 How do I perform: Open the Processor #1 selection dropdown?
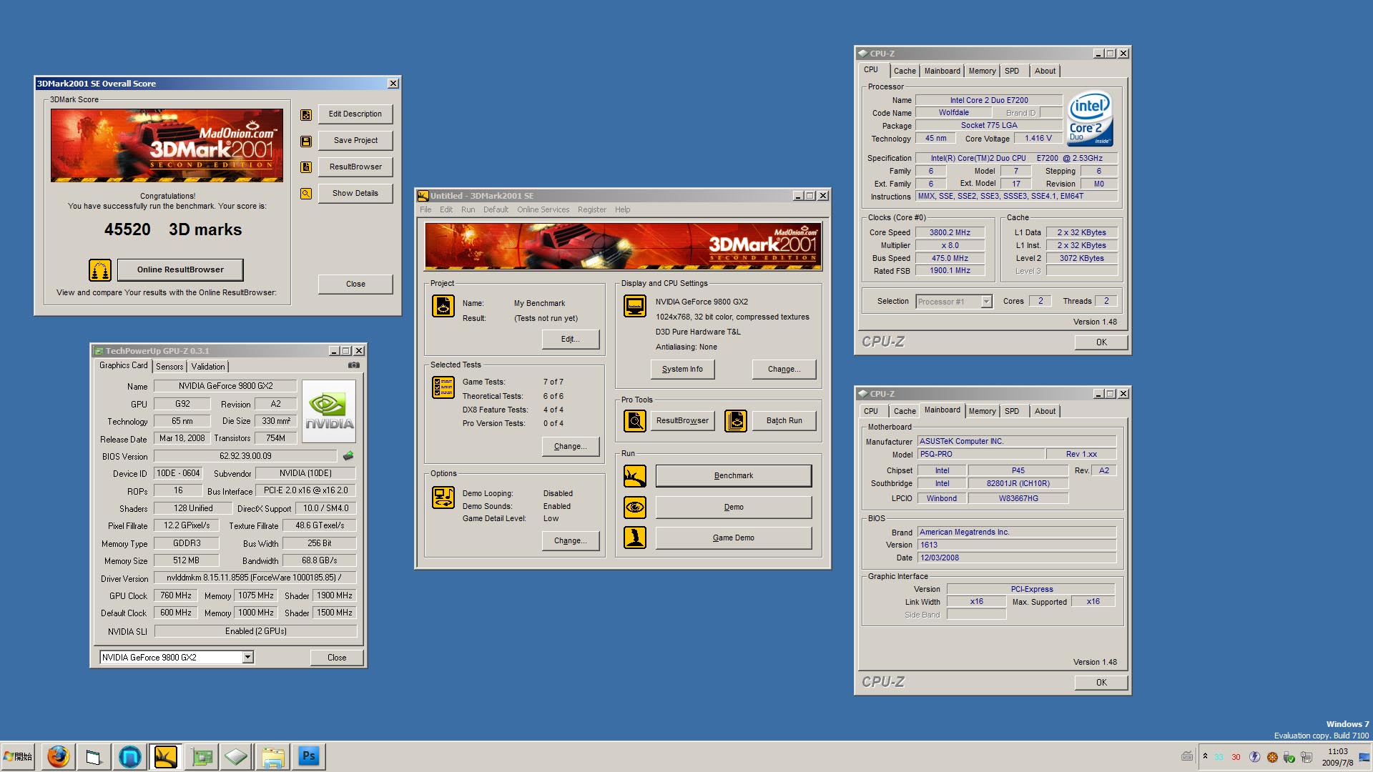point(986,302)
